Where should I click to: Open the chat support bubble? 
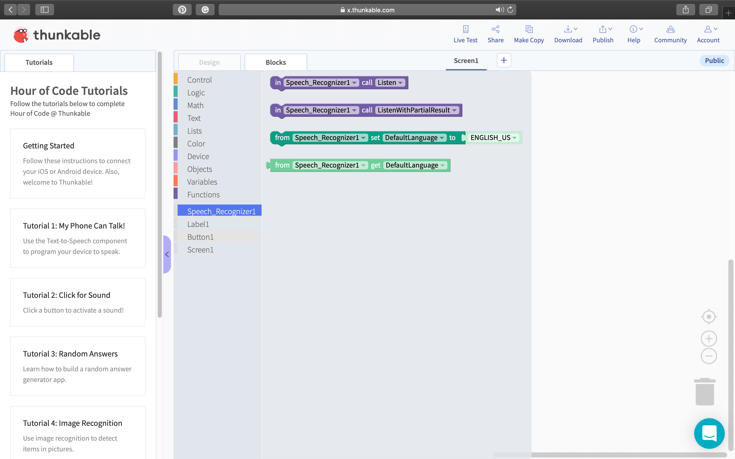click(x=709, y=433)
